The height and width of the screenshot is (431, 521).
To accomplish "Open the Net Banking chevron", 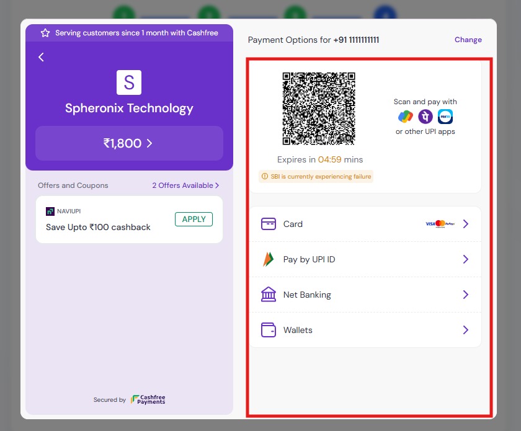I will (466, 295).
